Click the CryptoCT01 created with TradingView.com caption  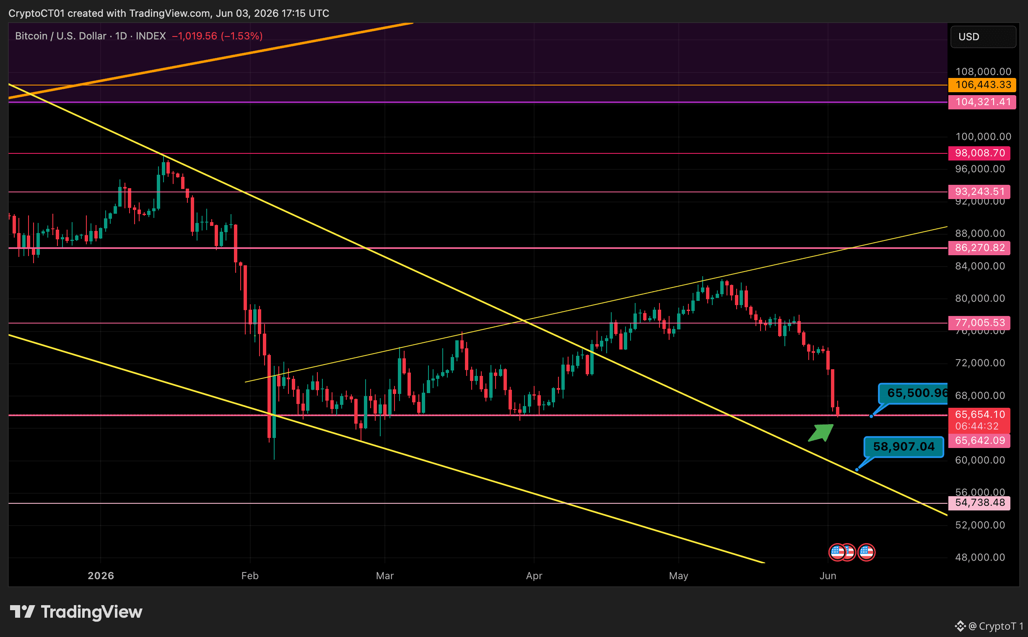click(169, 13)
